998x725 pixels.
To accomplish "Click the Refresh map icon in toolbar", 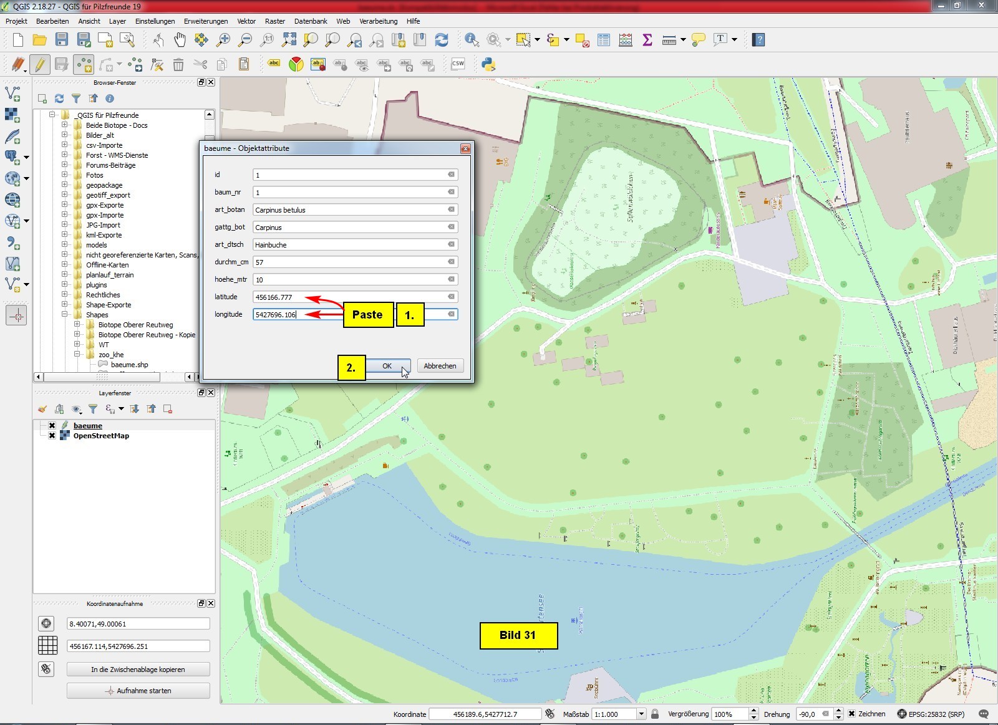I will 442,41.
